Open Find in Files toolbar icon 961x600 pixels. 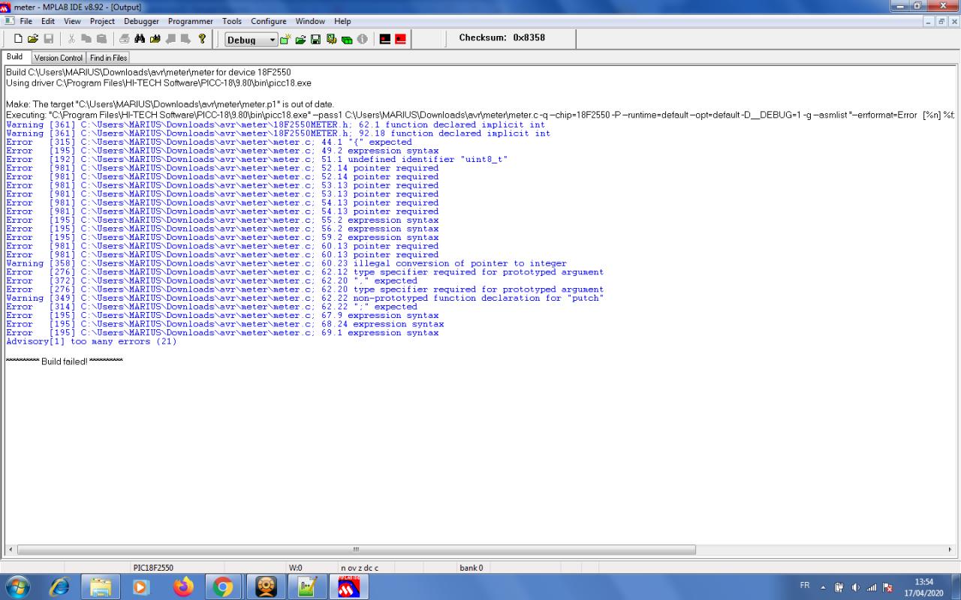(155, 39)
